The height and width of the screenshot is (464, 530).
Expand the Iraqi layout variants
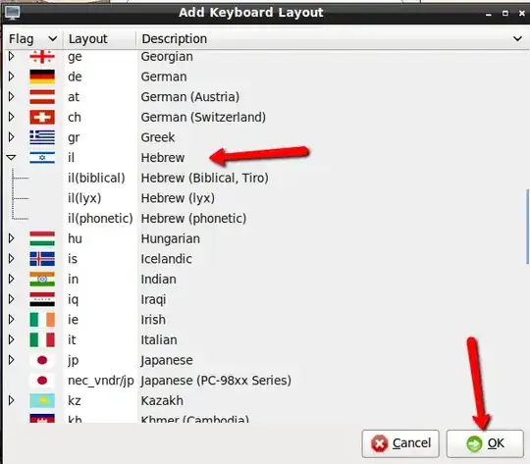point(11,299)
